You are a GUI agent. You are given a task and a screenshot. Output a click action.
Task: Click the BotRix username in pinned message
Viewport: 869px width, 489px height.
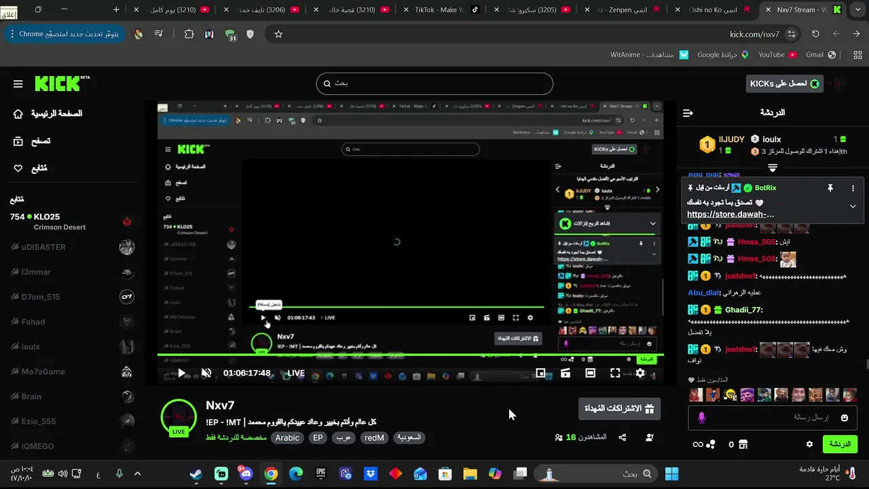[x=765, y=187]
